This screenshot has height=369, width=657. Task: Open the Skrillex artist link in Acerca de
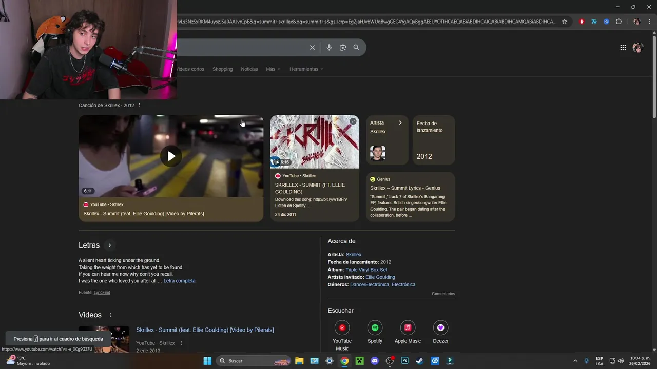click(x=354, y=255)
